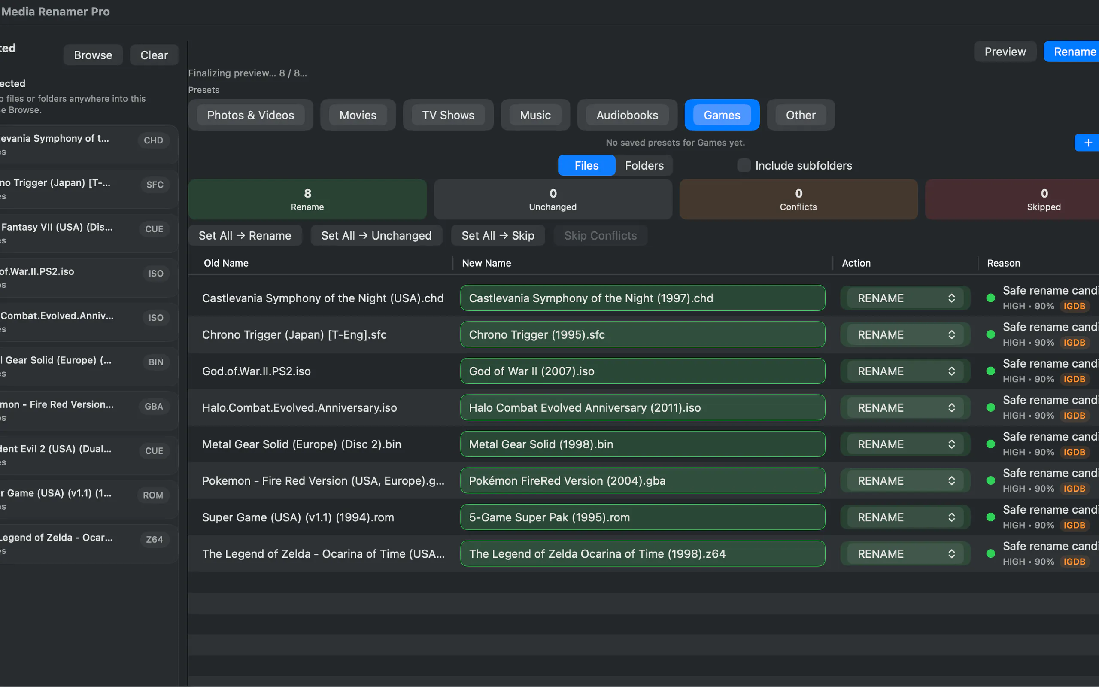Select the Games preset tab
1099x687 pixels.
pyautogui.click(x=722, y=115)
